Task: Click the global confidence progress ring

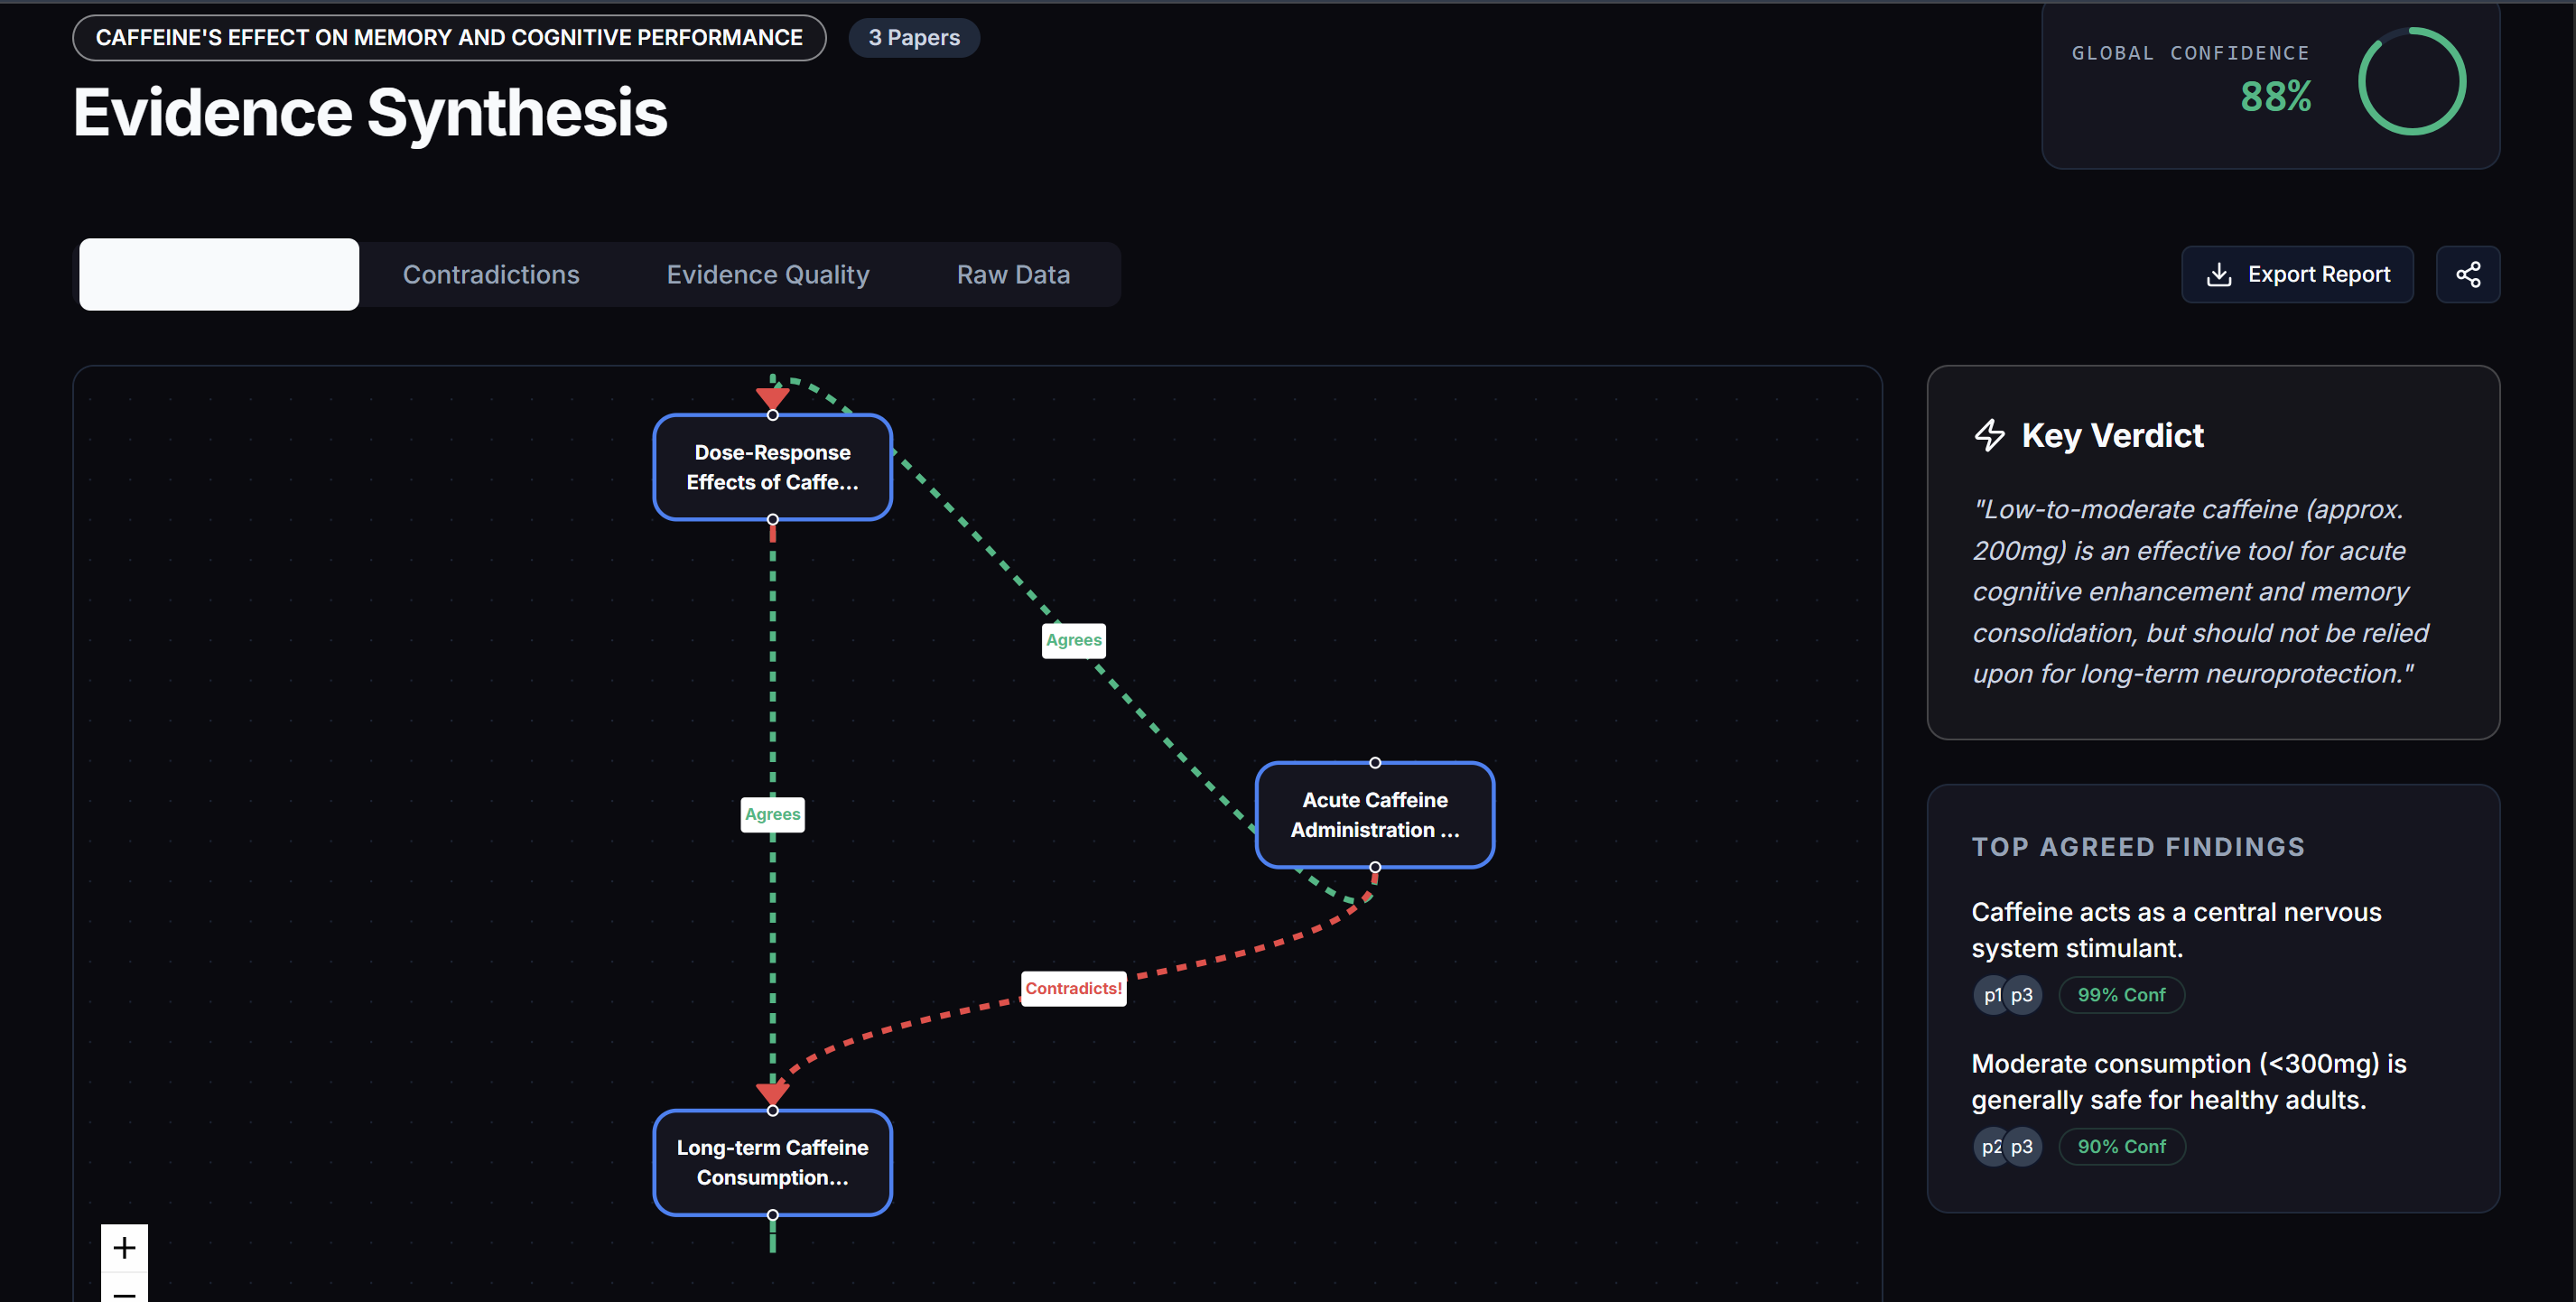Action: (2411, 81)
